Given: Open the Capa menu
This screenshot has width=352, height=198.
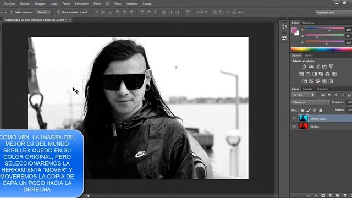Looking at the screenshot, I should pos(54,4).
